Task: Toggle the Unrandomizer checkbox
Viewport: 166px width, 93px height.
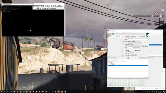Action: (x=141, y=45)
